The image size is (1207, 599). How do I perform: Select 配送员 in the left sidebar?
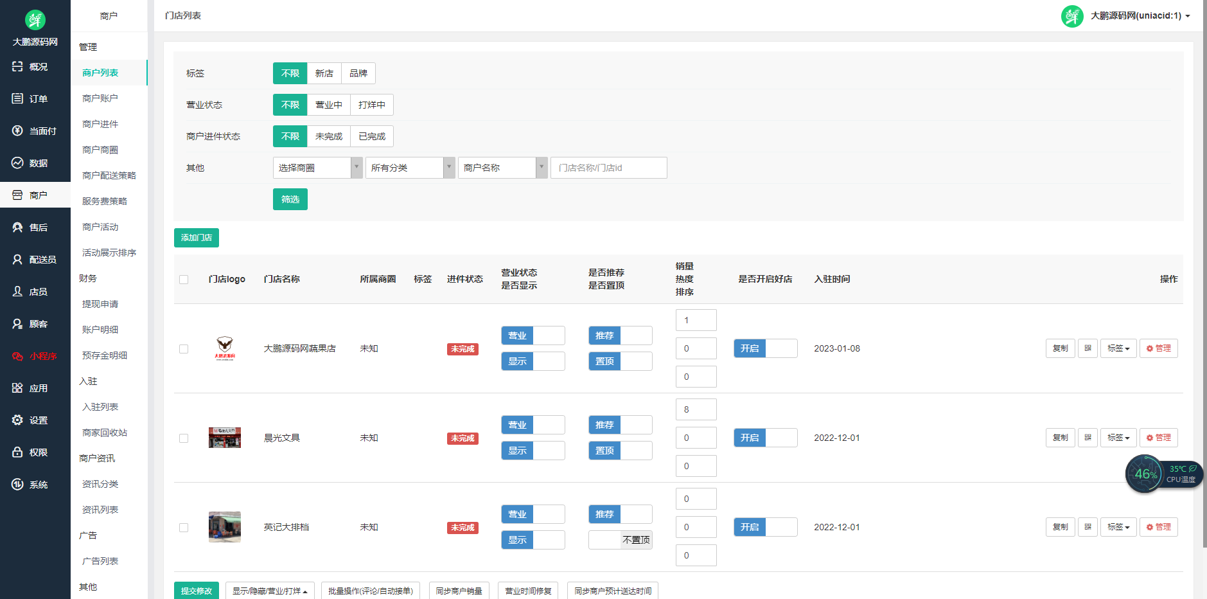tap(35, 259)
